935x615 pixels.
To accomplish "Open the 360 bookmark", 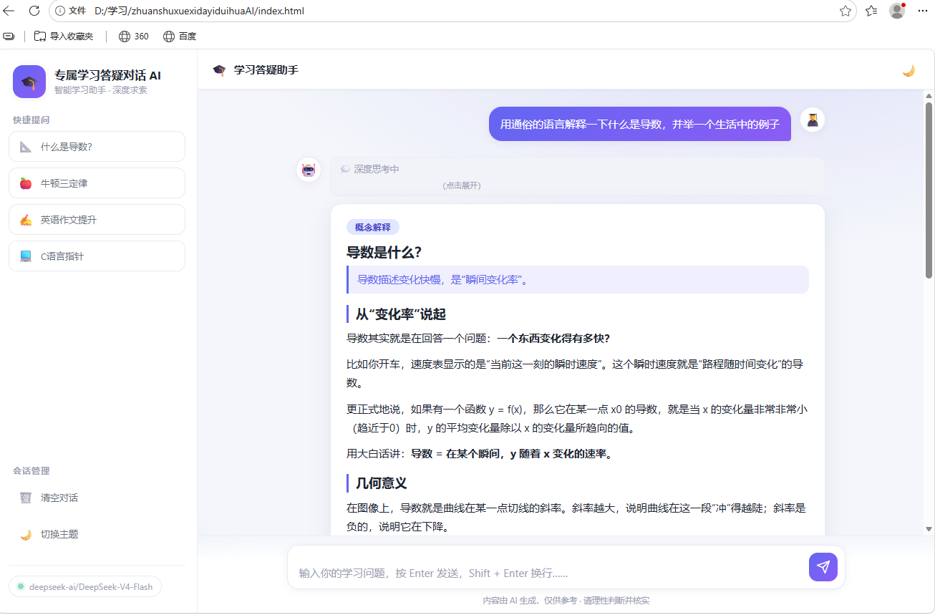I will 134,36.
